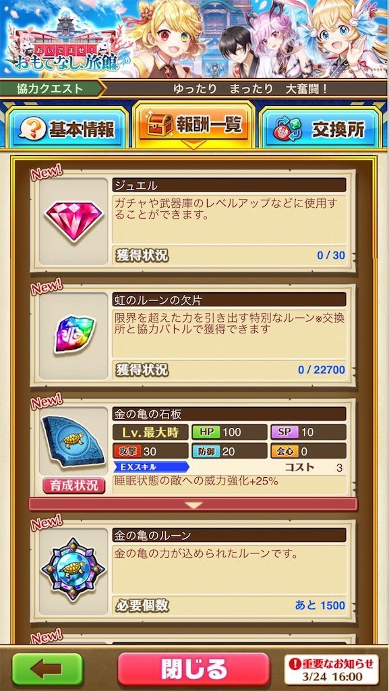The width and height of the screenshot is (389, 691).
Task: Tap the question mark icon on 基本情報 tab
Action: 32,130
